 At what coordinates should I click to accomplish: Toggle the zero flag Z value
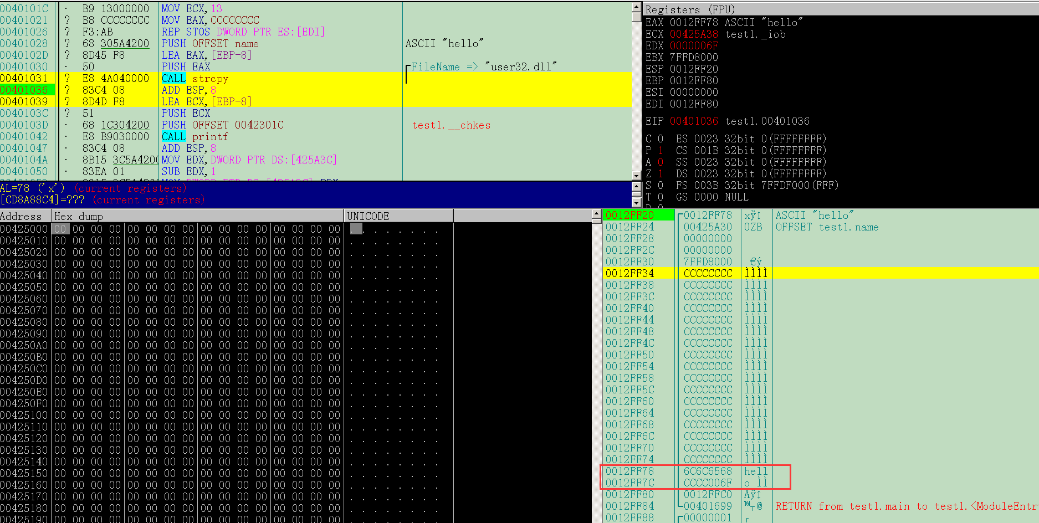(660, 174)
